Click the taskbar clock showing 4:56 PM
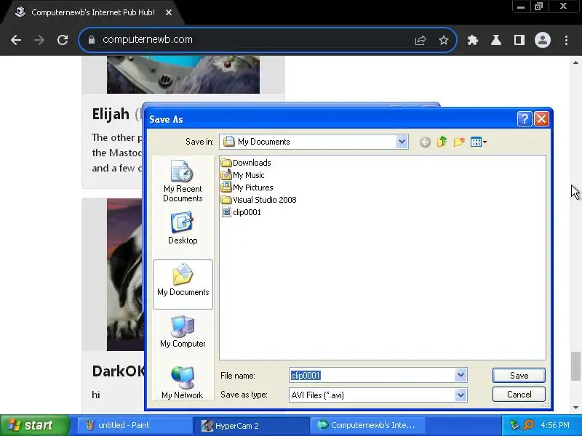 click(555, 425)
